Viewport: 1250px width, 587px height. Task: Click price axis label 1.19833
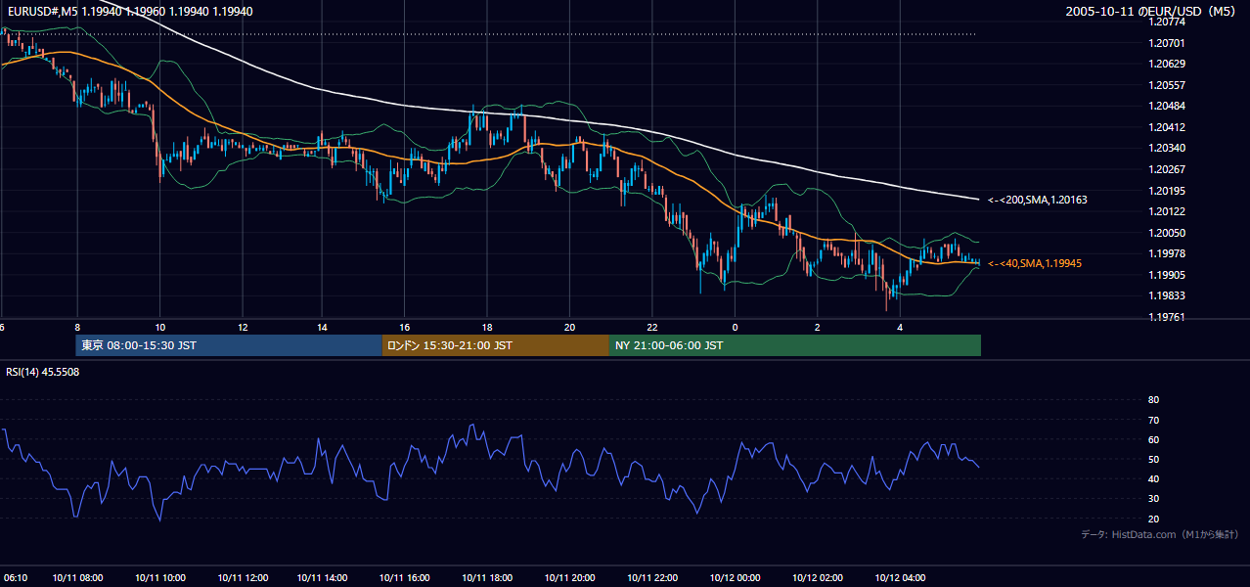(x=1166, y=295)
